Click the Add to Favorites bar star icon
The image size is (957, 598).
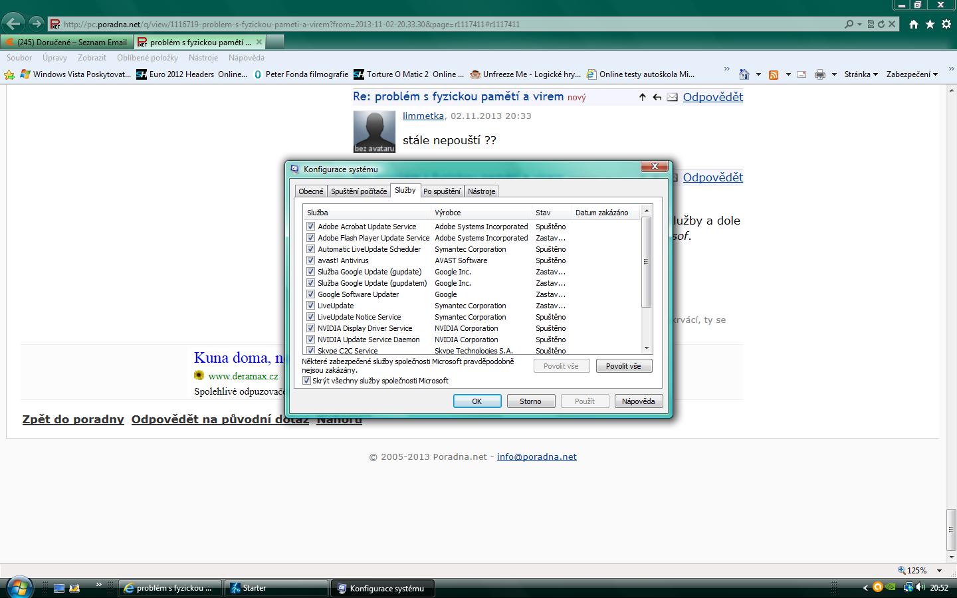(x=9, y=74)
